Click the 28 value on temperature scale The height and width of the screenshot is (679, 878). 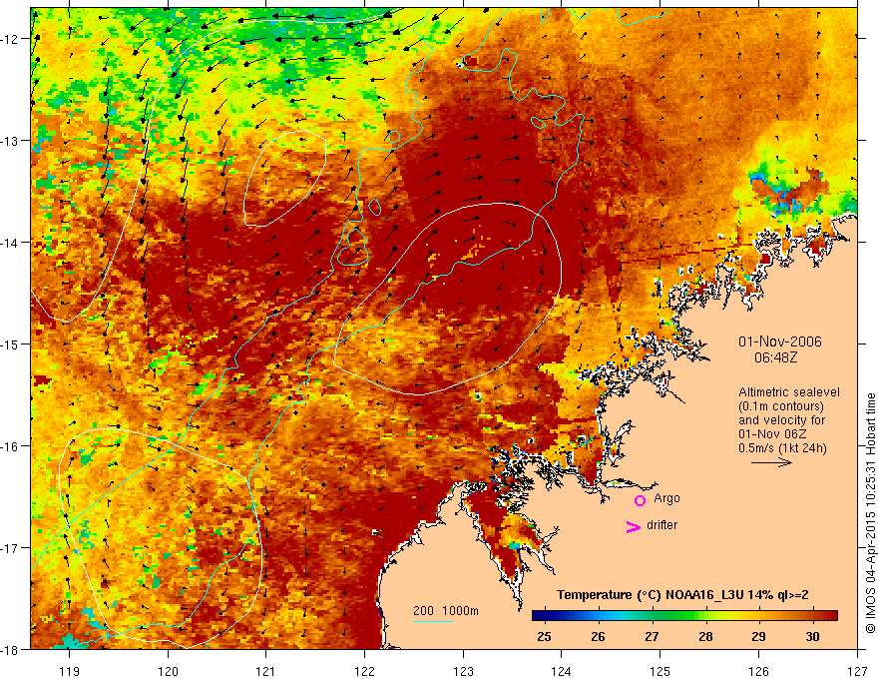(705, 636)
